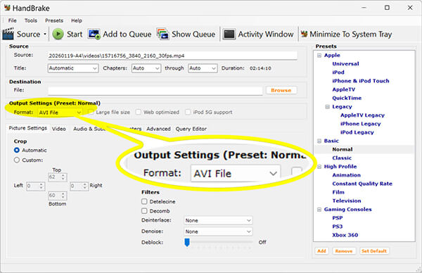Open the Activity Window icon

pos(229,34)
